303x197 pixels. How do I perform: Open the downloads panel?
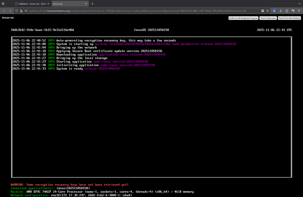[281, 11]
